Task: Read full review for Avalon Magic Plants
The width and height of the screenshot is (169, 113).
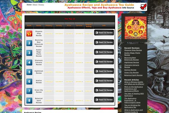Action: (104, 52)
